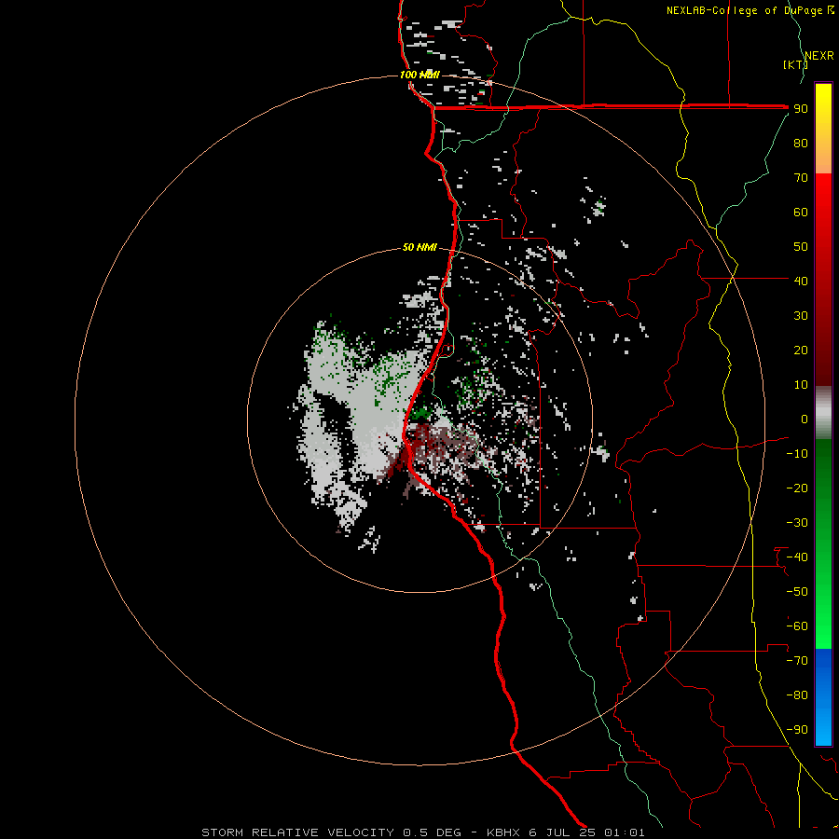Click the 90 value on velocity scale

(x=801, y=109)
